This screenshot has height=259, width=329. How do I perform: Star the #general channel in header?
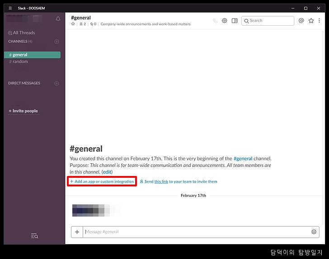point(73,24)
